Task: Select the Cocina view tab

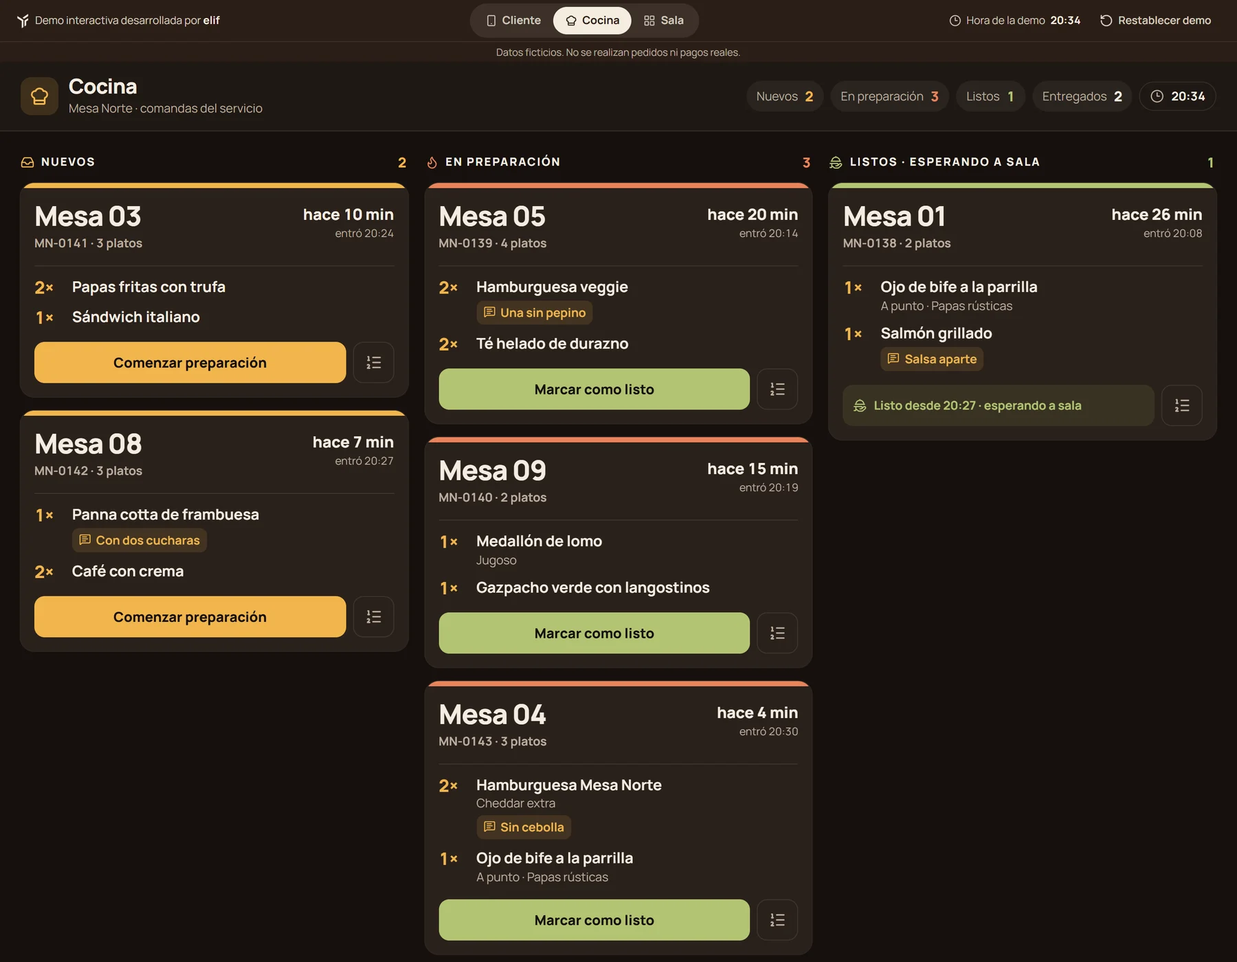Action: tap(592, 21)
